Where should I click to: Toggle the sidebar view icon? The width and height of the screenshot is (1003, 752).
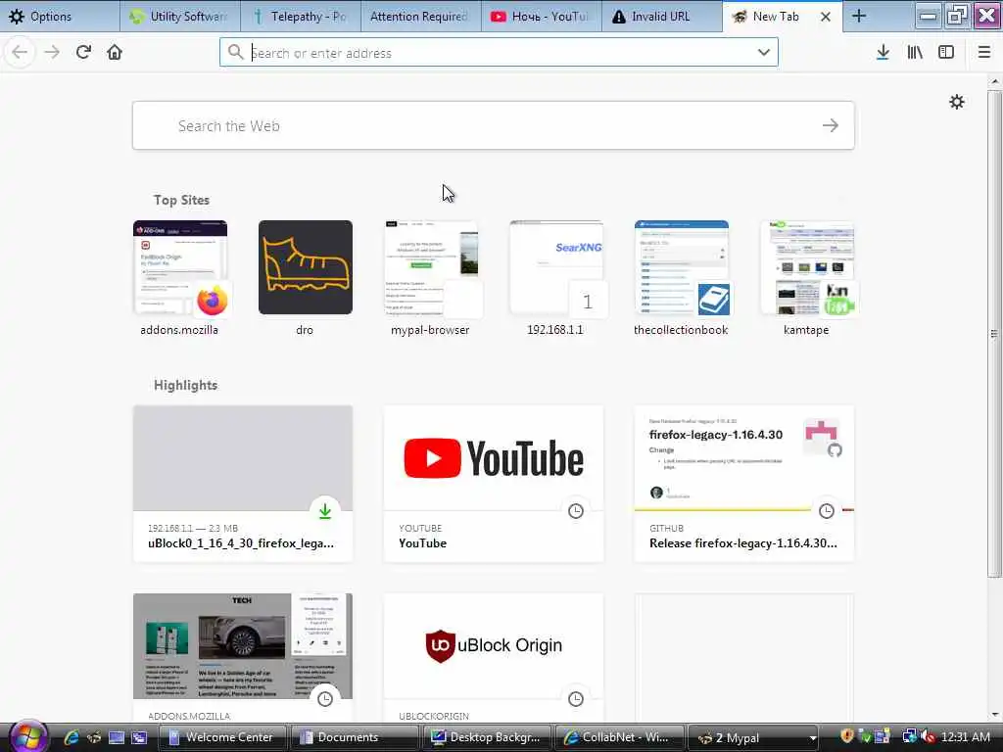tap(946, 53)
